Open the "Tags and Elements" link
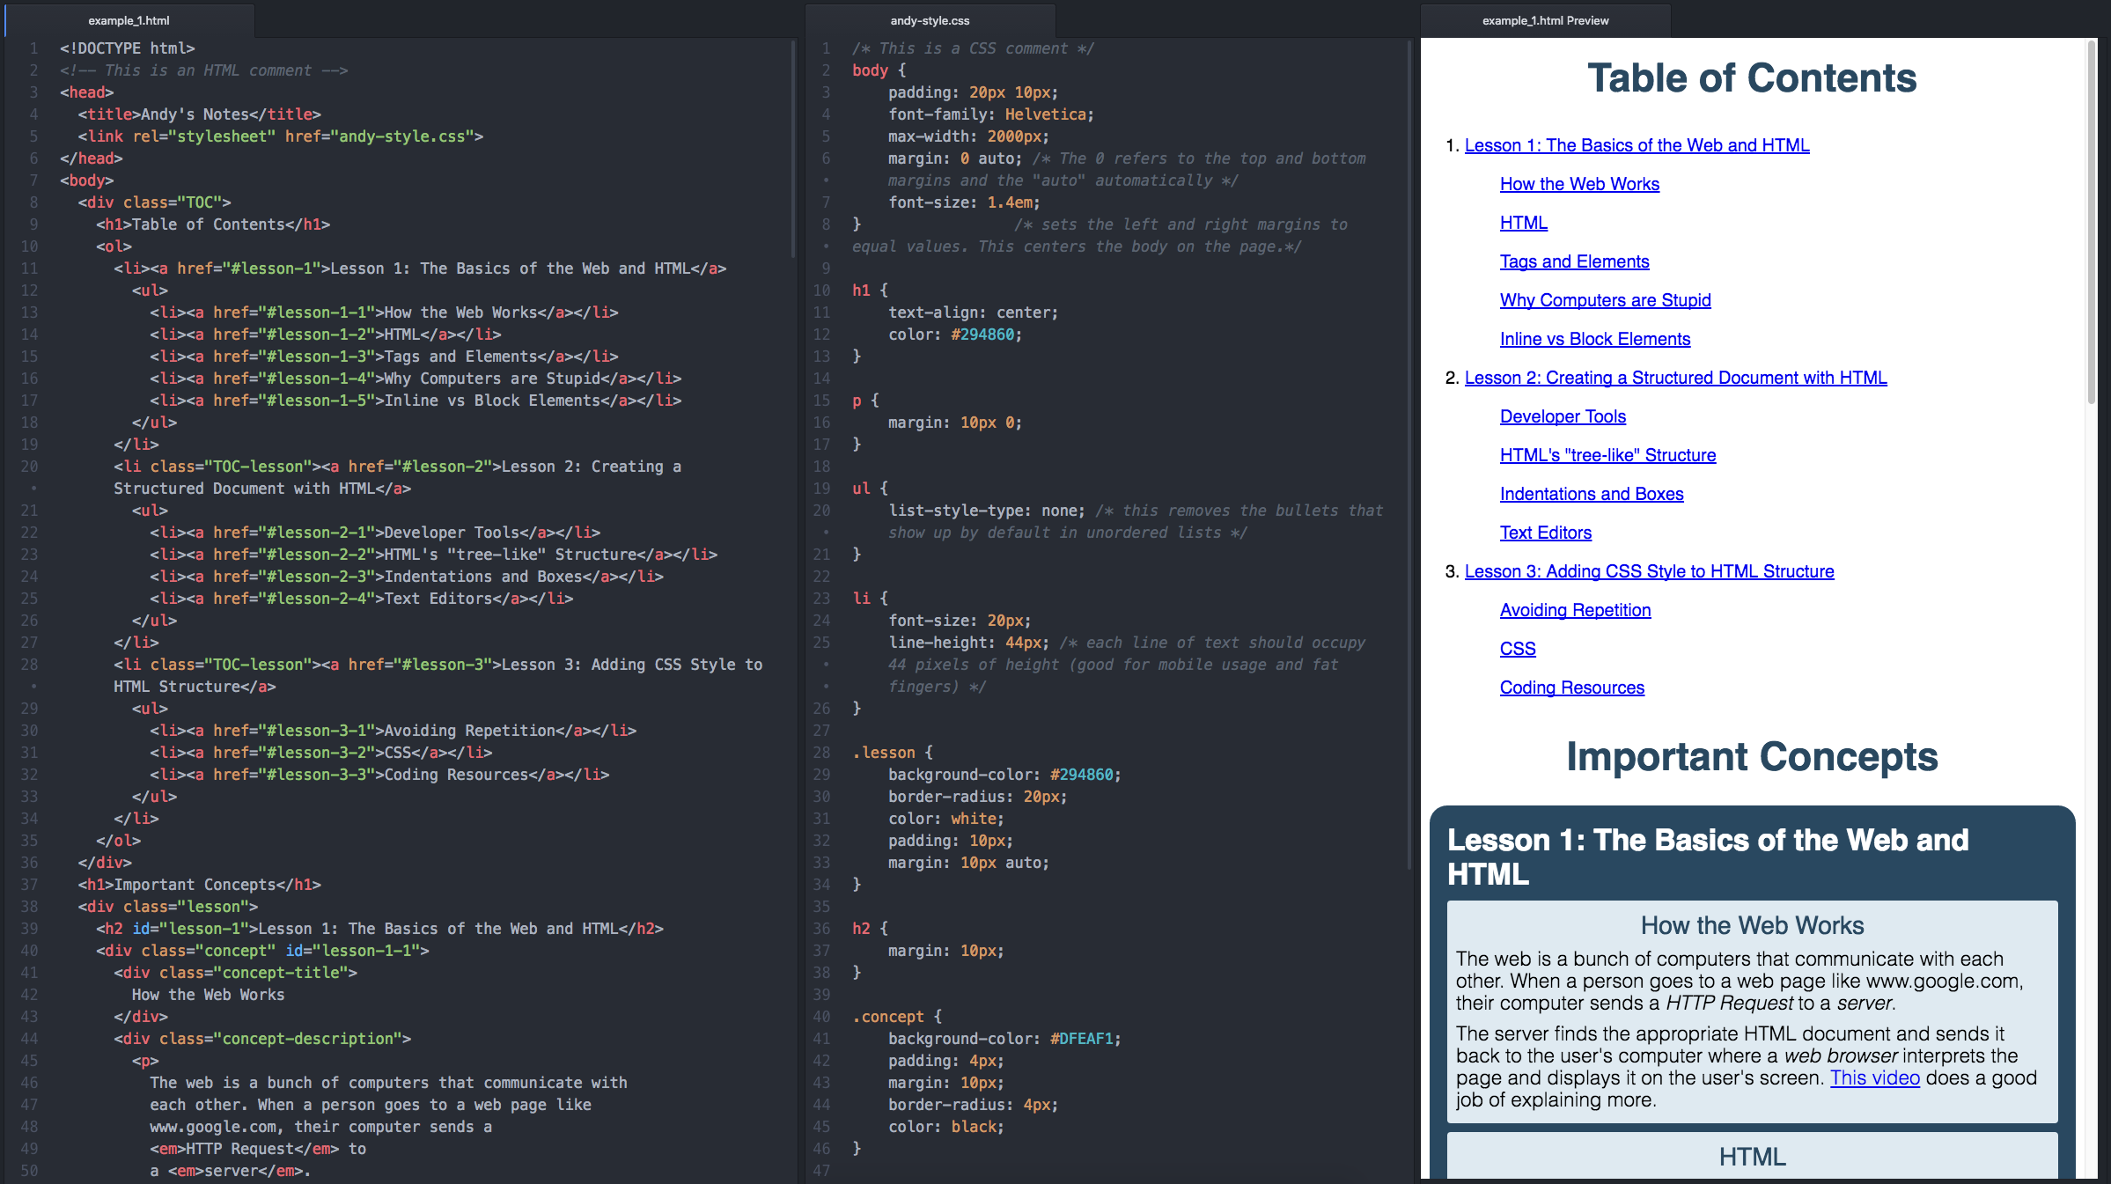 tap(1574, 261)
